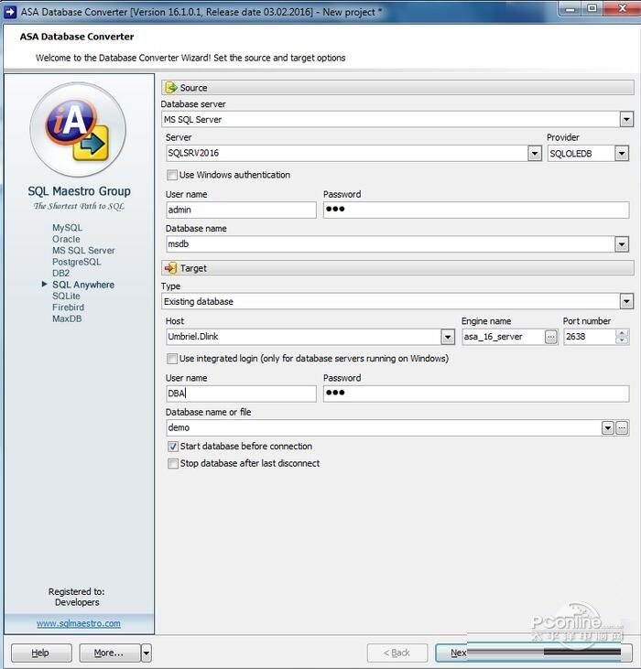
Task: Select MySQL in the product list
Action: [x=67, y=228]
